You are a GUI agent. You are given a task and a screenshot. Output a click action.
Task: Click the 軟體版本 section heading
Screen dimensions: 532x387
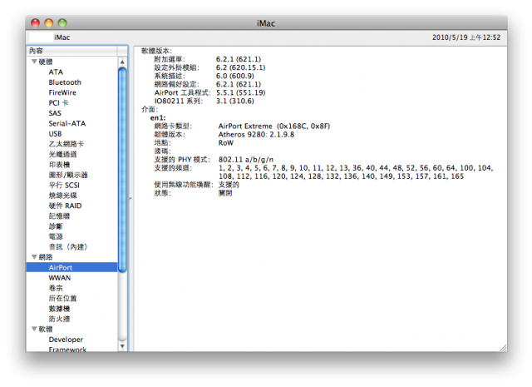(x=156, y=51)
